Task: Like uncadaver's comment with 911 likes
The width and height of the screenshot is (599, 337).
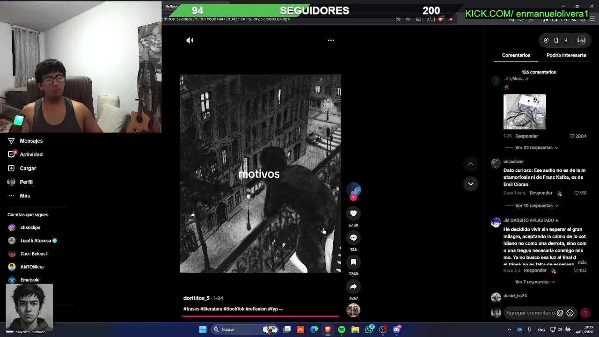Action: click(x=577, y=193)
